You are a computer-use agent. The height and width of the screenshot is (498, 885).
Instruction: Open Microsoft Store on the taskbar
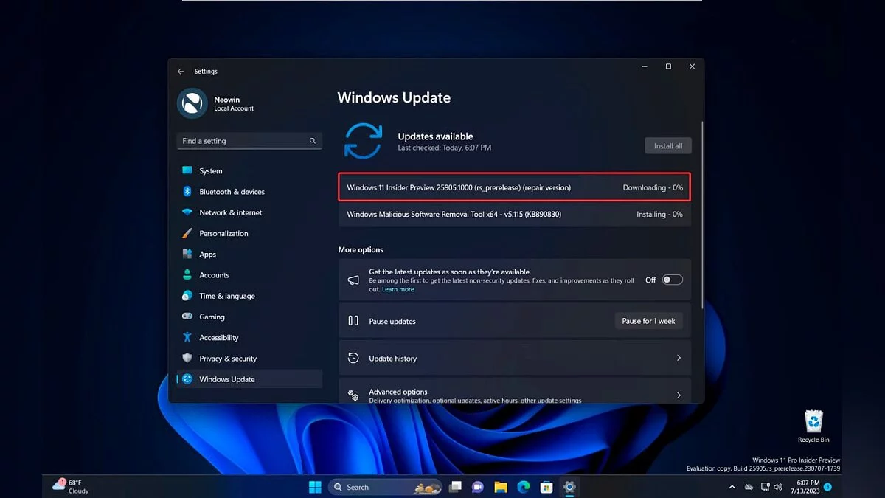tap(546, 487)
